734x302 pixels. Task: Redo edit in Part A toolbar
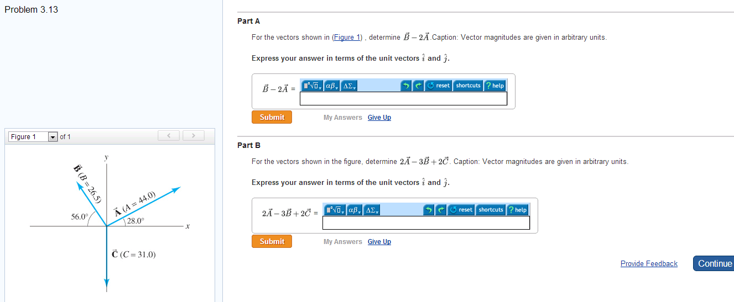pyautogui.click(x=418, y=86)
